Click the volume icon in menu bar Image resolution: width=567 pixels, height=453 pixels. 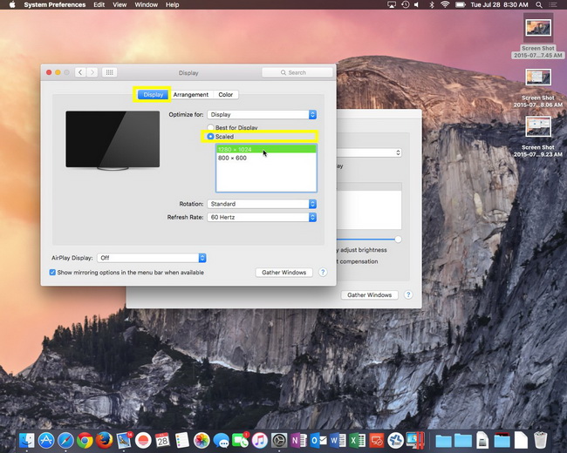[x=417, y=4]
